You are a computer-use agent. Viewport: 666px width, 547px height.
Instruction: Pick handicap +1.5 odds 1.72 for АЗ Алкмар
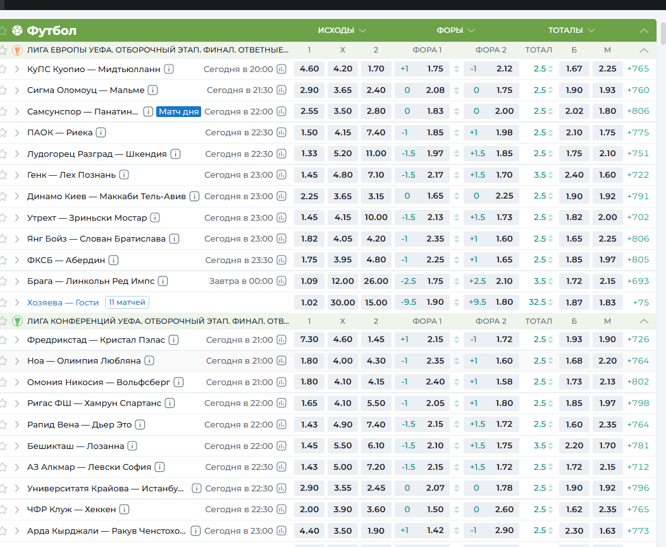coord(491,467)
